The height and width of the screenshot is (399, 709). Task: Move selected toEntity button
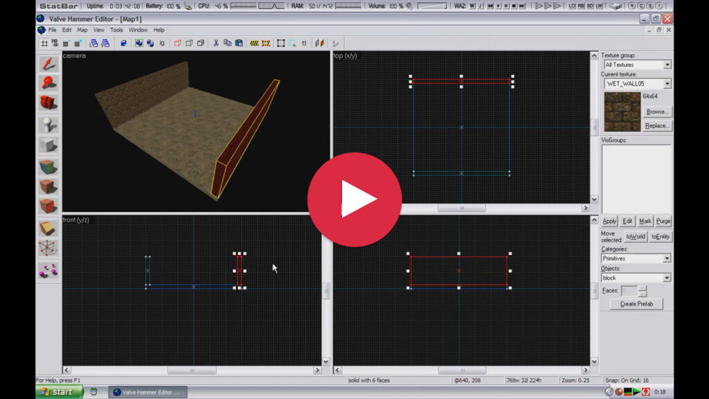pyautogui.click(x=660, y=237)
